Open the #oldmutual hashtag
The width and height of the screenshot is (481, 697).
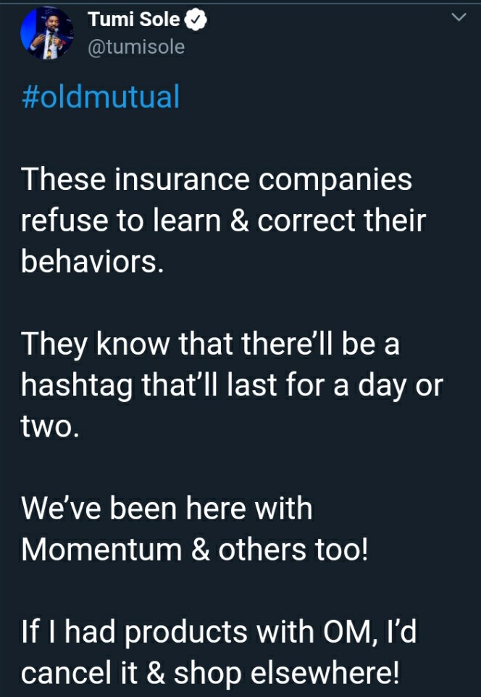pyautogui.click(x=101, y=96)
